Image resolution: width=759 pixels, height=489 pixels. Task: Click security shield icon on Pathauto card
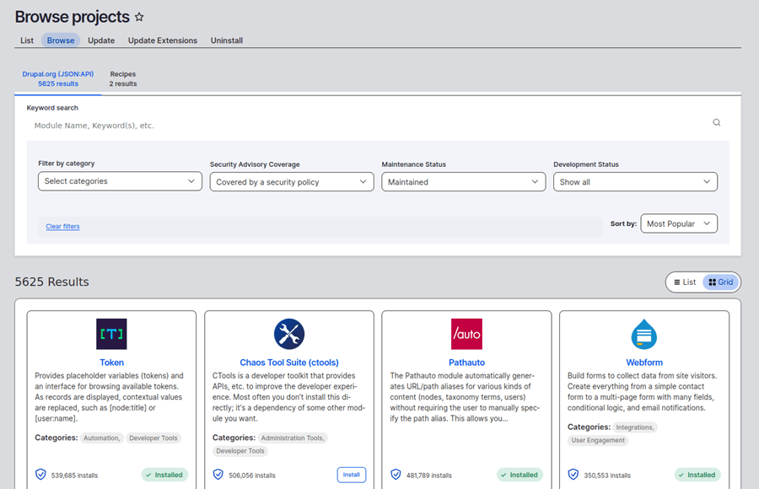coord(396,475)
